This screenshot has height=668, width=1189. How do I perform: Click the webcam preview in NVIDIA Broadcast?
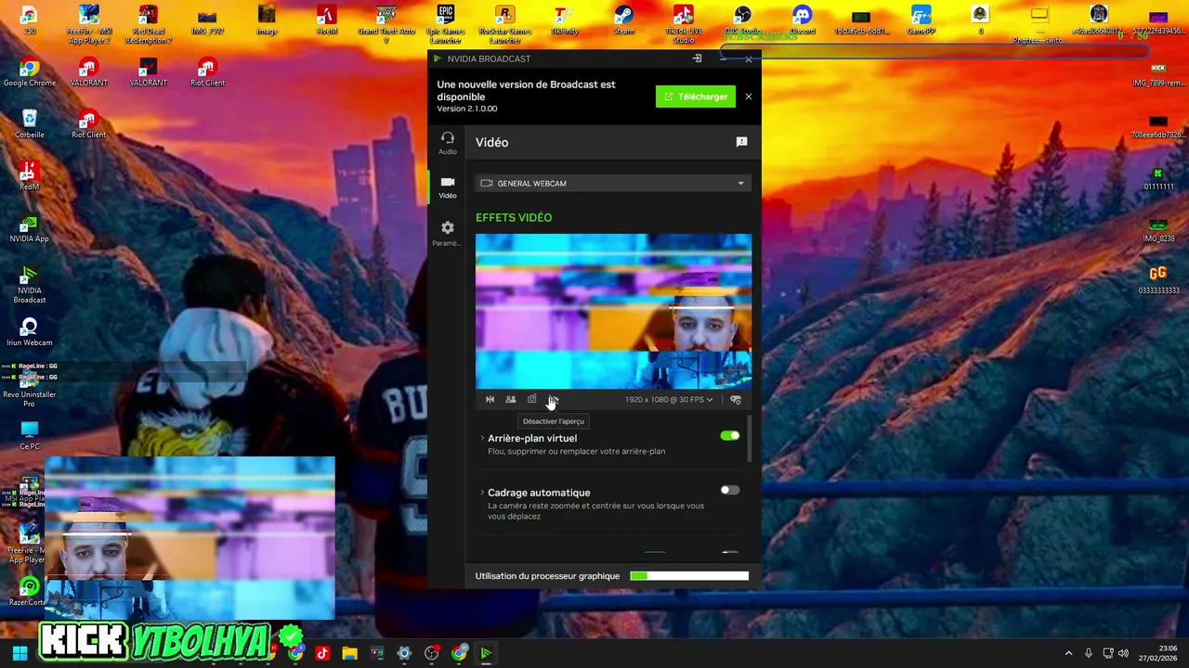tap(613, 312)
